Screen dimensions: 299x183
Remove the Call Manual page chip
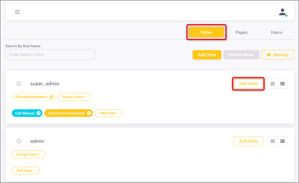click(39, 113)
